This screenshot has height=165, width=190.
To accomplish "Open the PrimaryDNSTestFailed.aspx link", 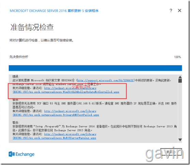I will 56,115.
